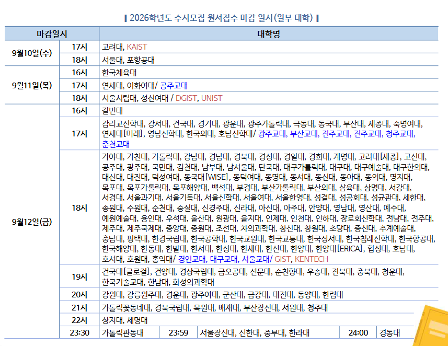448x346 pixels.
Task: Select '세명대' in the 22시 row
Action: (x=137, y=320)
